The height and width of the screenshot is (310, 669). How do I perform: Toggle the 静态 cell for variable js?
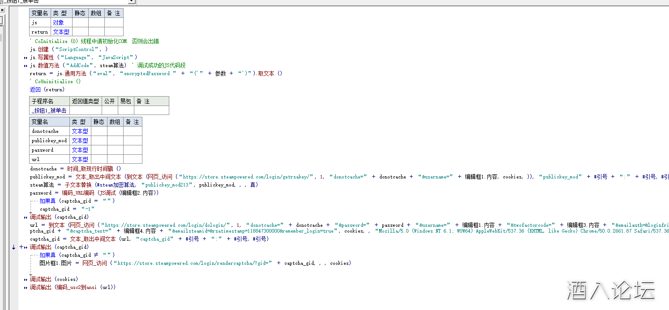click(x=80, y=22)
